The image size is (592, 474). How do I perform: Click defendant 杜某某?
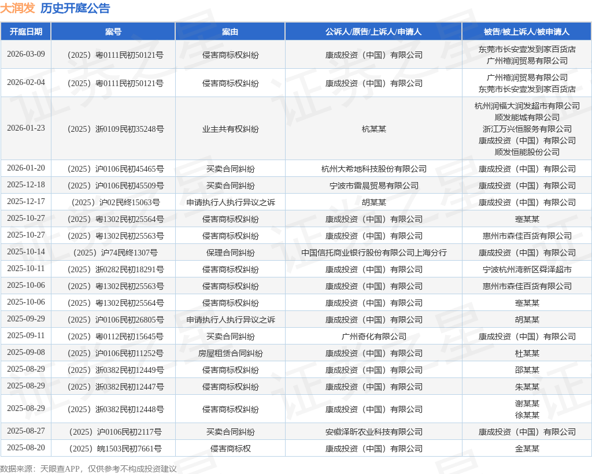click(527, 353)
